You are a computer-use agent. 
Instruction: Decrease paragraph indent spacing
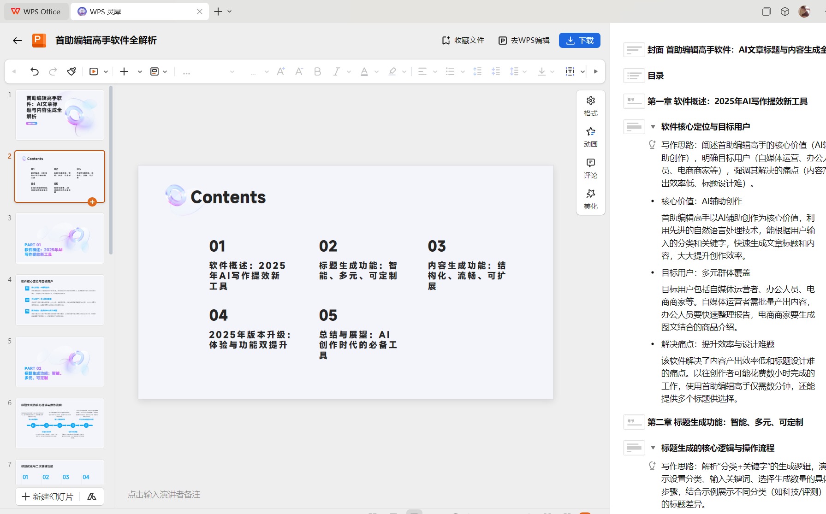[x=496, y=71]
